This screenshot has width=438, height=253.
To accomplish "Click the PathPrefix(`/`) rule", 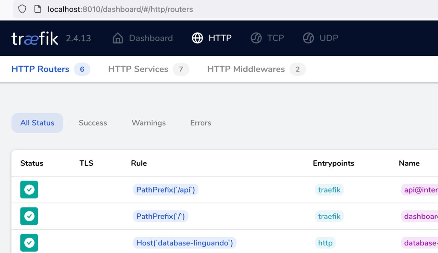I will 160,216.
